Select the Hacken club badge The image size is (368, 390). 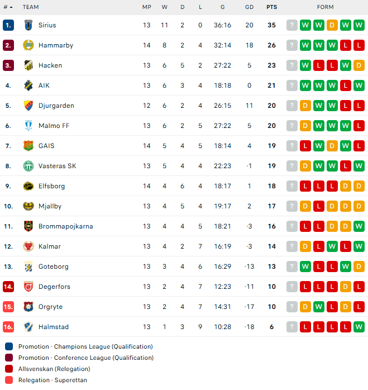pyautogui.click(x=28, y=65)
